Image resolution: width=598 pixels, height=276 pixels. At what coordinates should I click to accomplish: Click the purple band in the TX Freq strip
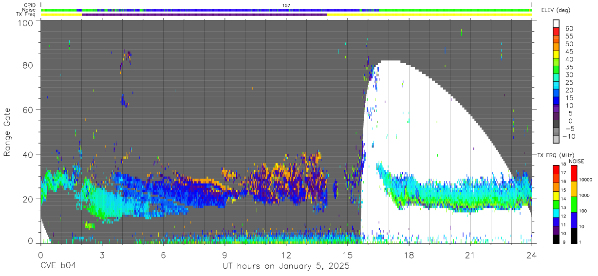(205, 15)
